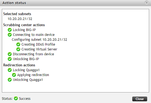
Task: Click green check icon beside Locking BIG-IP
Action: click(x=10, y=30)
